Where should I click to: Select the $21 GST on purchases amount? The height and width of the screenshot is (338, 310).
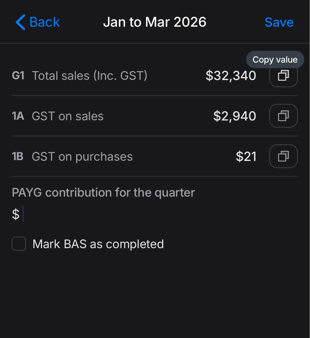click(x=246, y=156)
